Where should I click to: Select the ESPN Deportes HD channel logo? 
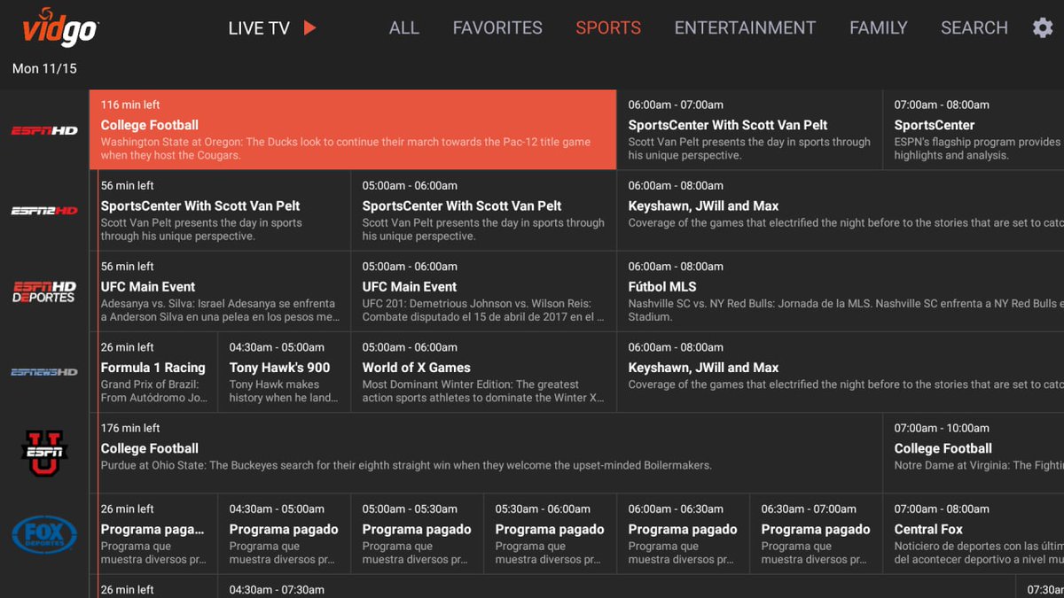pyautogui.click(x=44, y=291)
